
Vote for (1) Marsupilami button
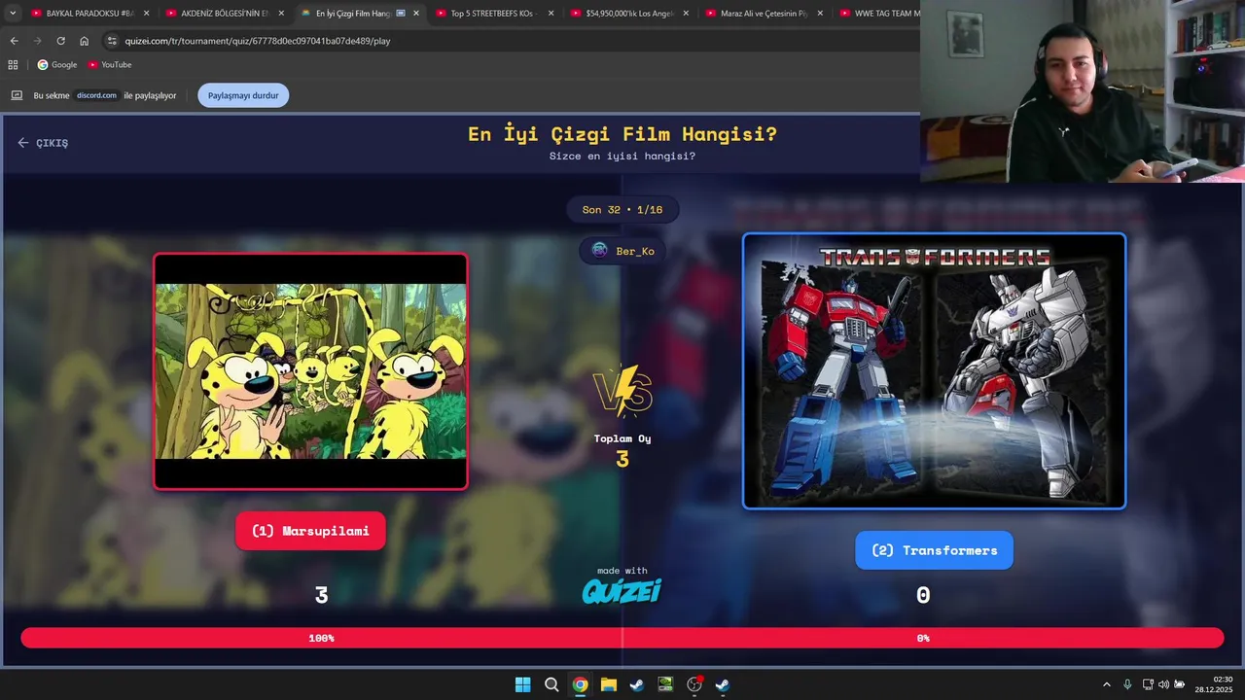[310, 531]
